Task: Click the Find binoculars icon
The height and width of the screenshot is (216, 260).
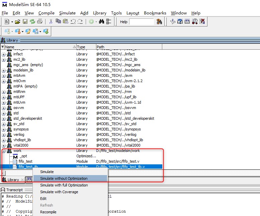Action: [101, 21]
